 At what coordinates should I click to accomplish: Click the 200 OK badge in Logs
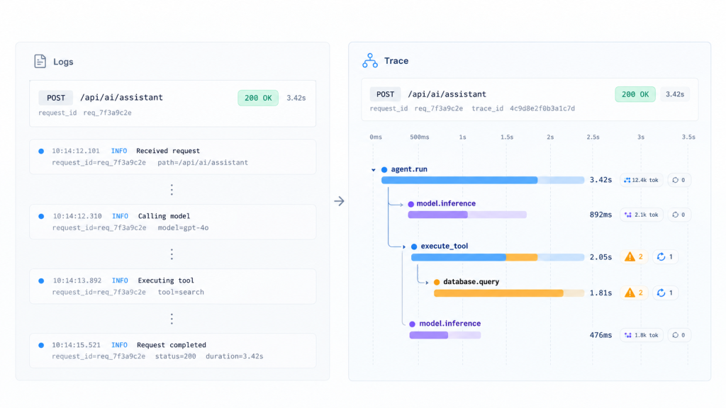click(258, 98)
